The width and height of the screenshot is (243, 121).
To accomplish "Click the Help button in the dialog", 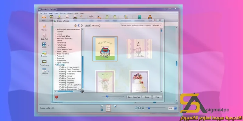I will pyautogui.click(x=157, y=97).
